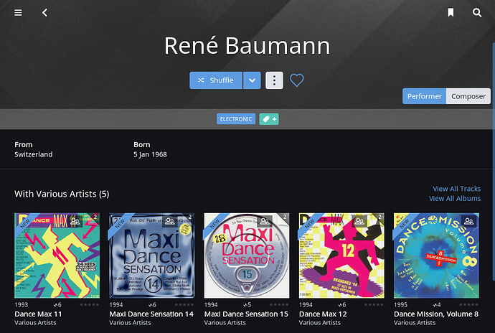
Task: Open the Maxi Dance Sensation 14 cover
Action: click(152, 255)
